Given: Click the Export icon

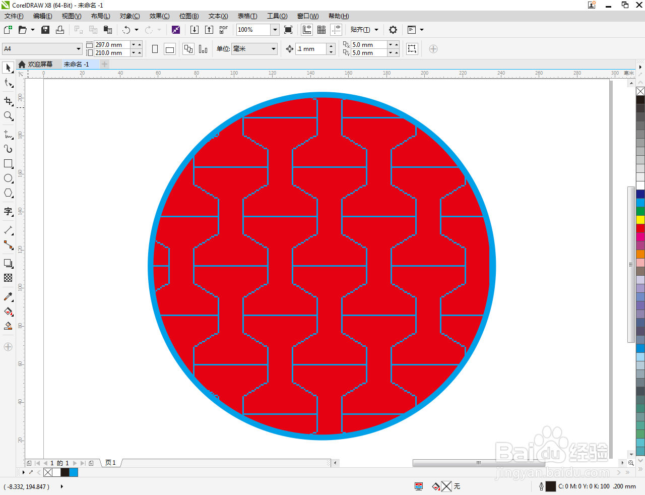Looking at the screenshot, I should pyautogui.click(x=209, y=30).
